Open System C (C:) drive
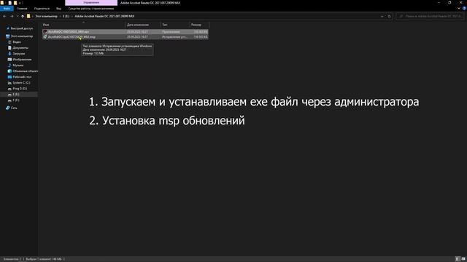The width and height of the screenshot is (467, 262). [x=21, y=83]
